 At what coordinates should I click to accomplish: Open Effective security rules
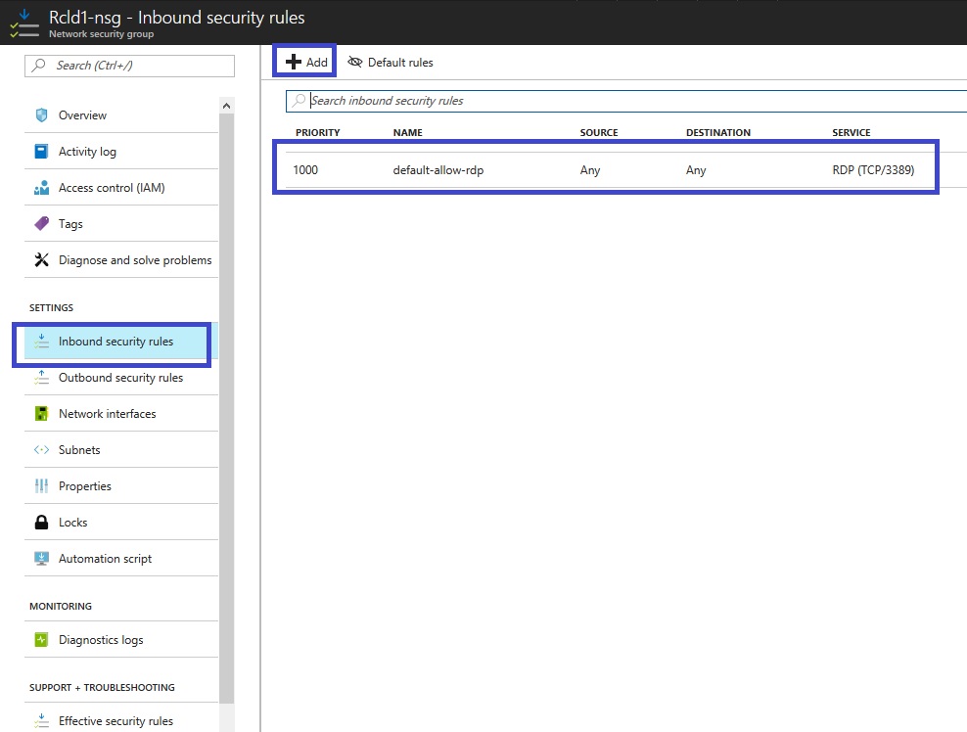pyautogui.click(x=115, y=721)
